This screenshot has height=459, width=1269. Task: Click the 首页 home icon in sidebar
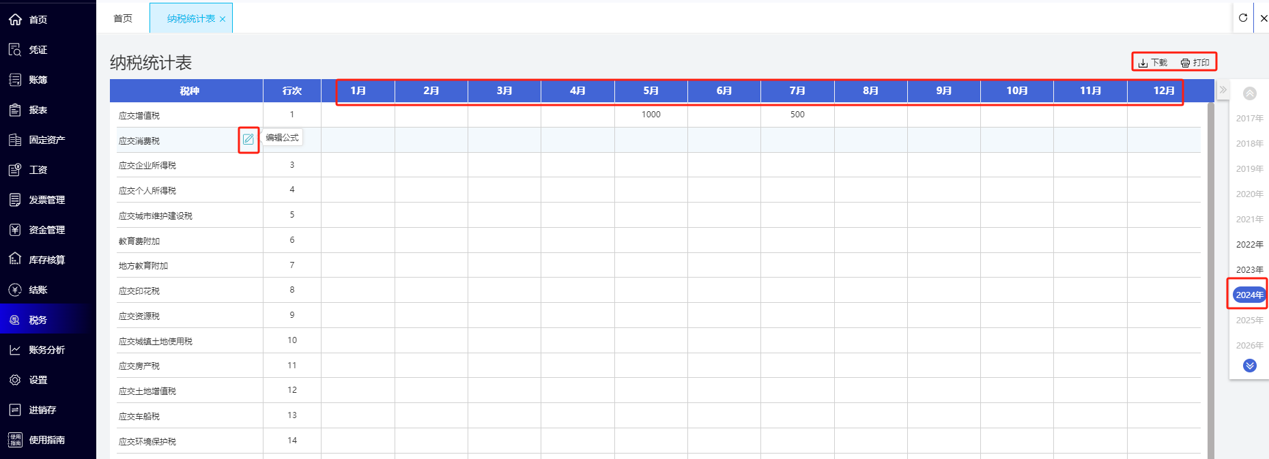point(15,20)
